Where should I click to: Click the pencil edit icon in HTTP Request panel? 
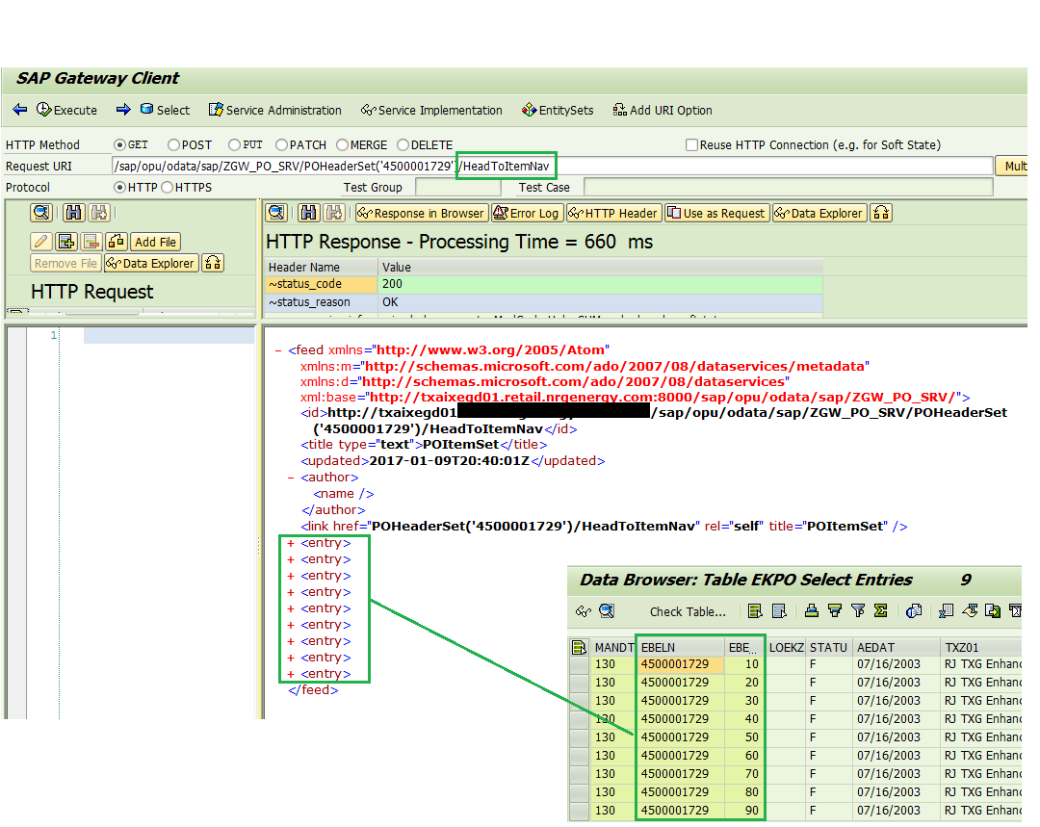point(43,241)
